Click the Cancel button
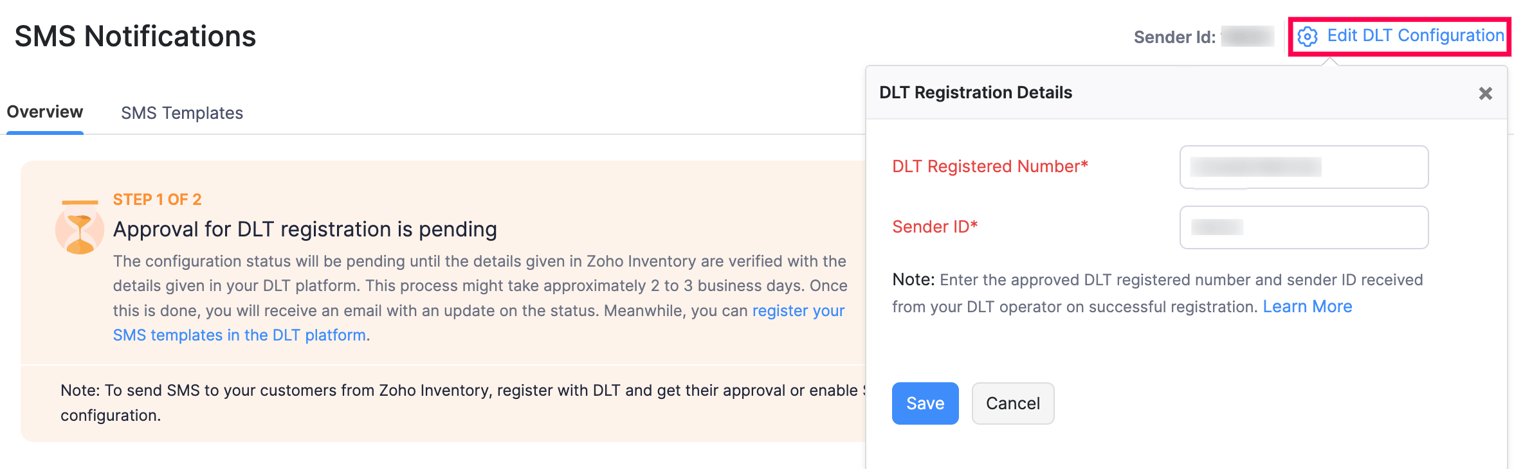This screenshot has height=469, width=1514. point(1012,403)
